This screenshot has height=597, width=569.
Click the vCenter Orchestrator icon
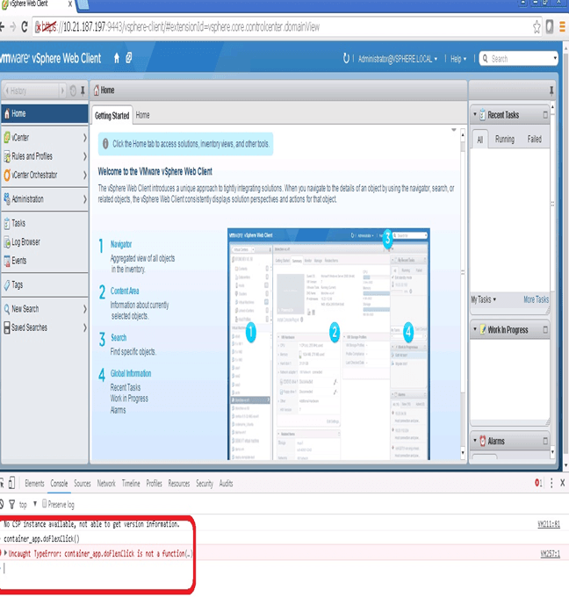coord(7,175)
